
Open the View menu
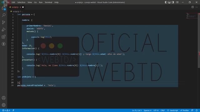coord(30,2)
